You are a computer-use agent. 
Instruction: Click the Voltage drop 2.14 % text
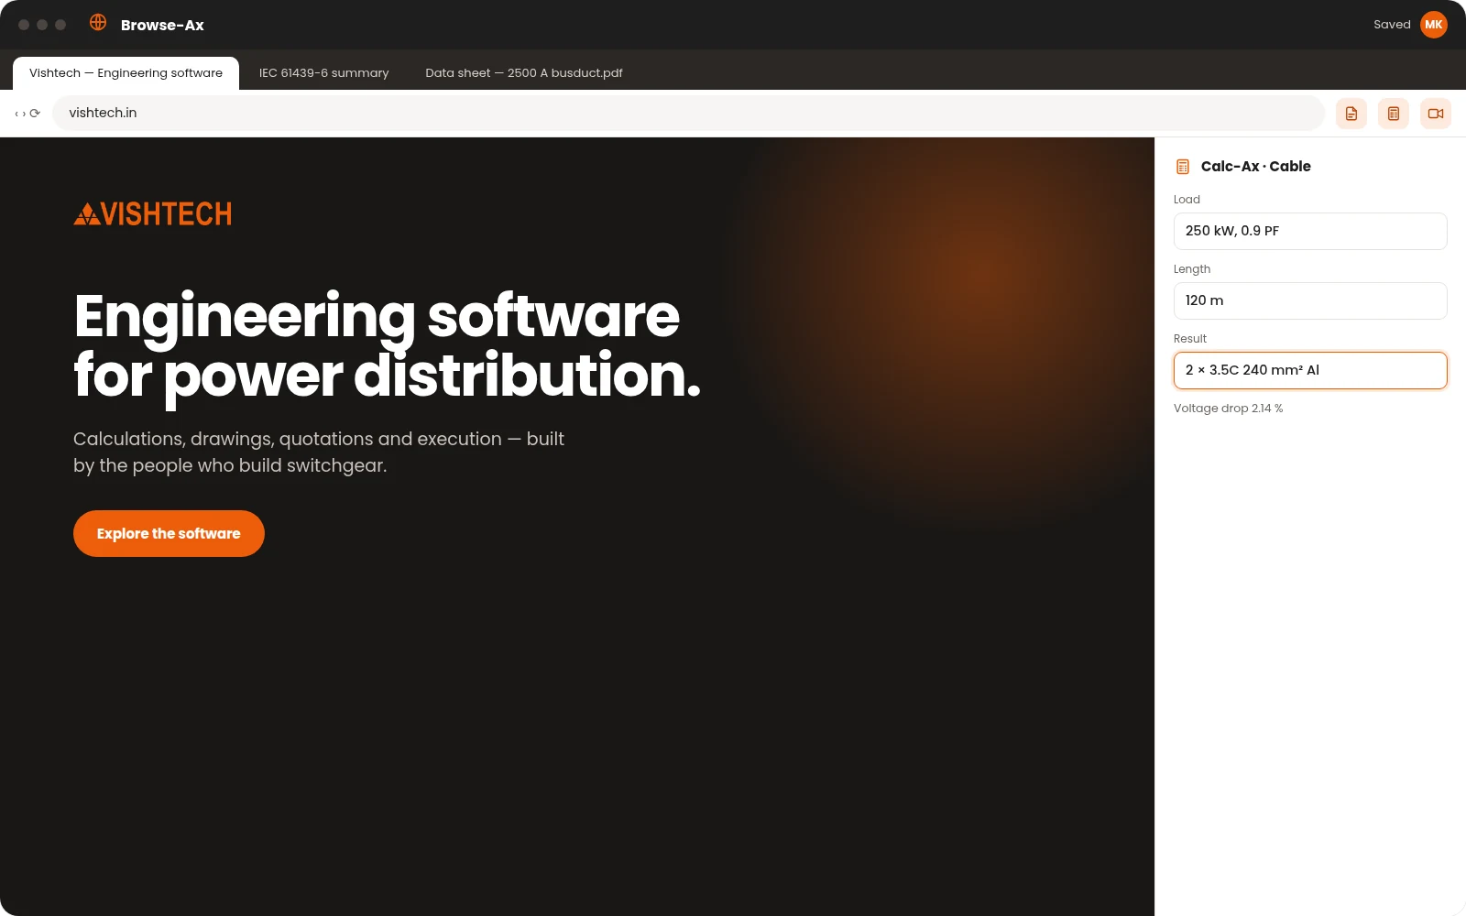tap(1228, 409)
